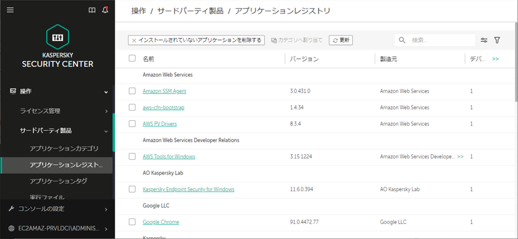Click the sidebar vertical scrollbar
Image resolution: width=518 pixels, height=239 pixels.
[x=114, y=132]
